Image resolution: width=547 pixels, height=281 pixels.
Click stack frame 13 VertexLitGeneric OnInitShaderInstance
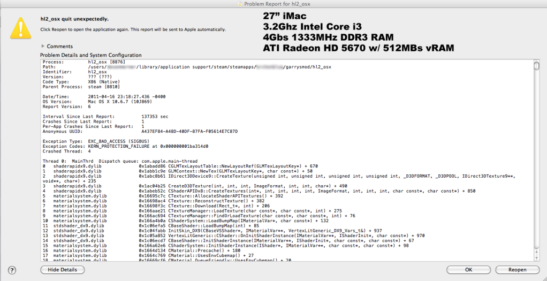(x=233, y=236)
